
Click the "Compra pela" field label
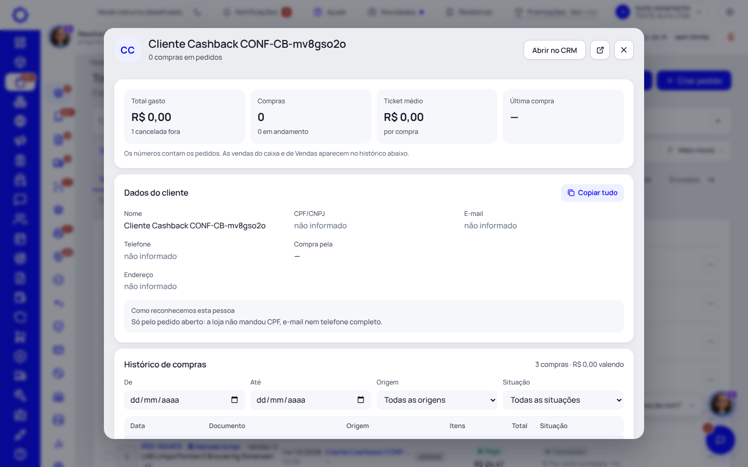pyautogui.click(x=313, y=244)
